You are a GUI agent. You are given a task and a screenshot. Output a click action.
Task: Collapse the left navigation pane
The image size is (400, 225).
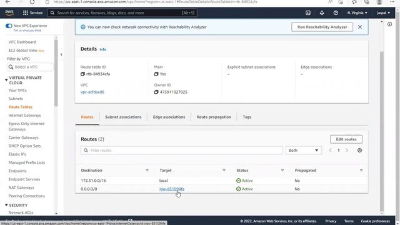(61, 54)
